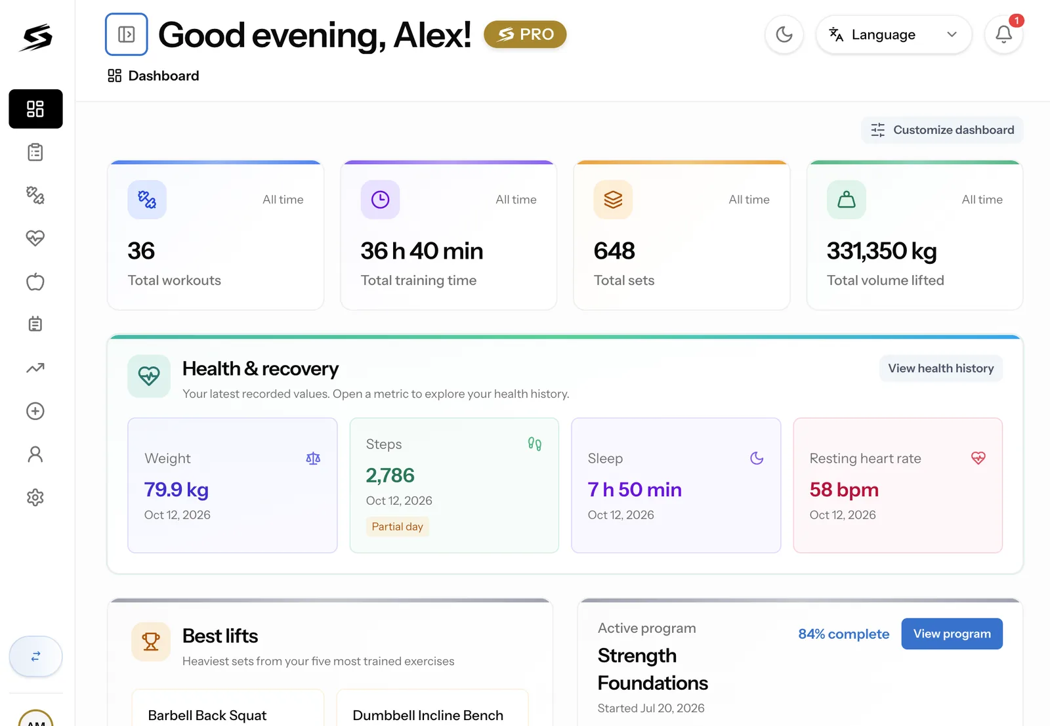Open the Steps metric card
The width and height of the screenshot is (1050, 726).
[454, 485]
